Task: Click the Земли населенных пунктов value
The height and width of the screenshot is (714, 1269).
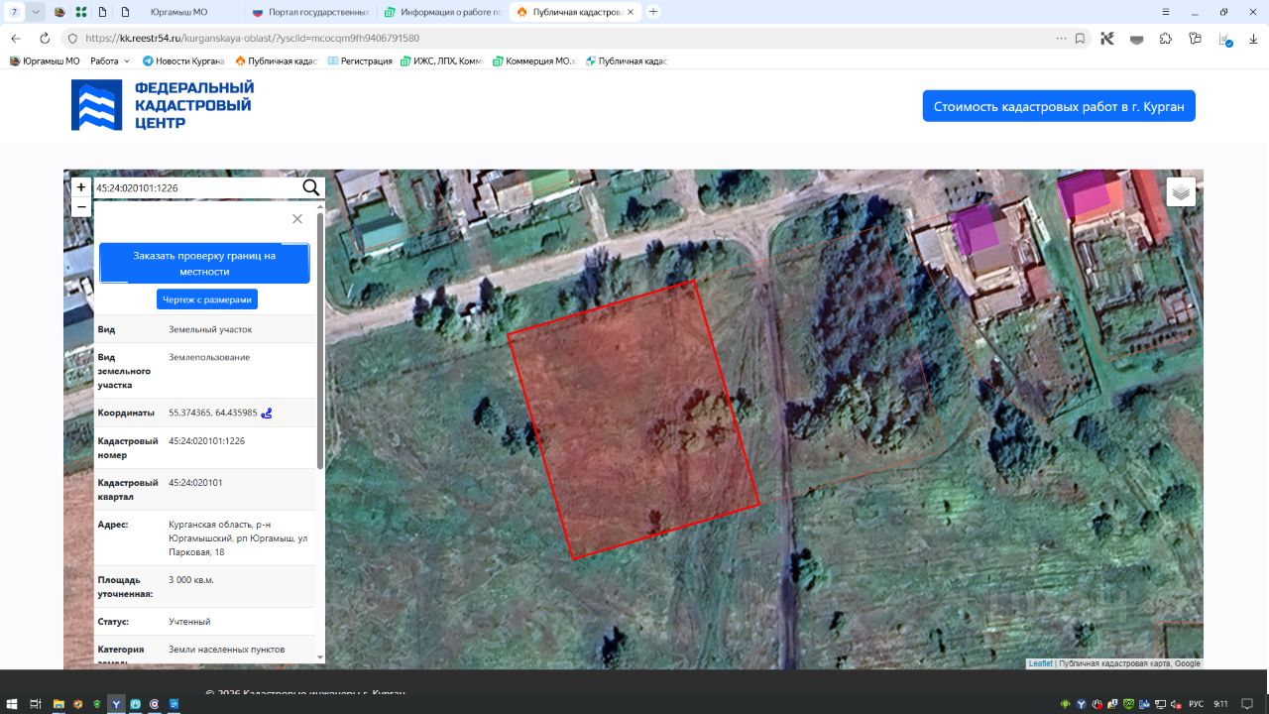Action: [227, 650]
